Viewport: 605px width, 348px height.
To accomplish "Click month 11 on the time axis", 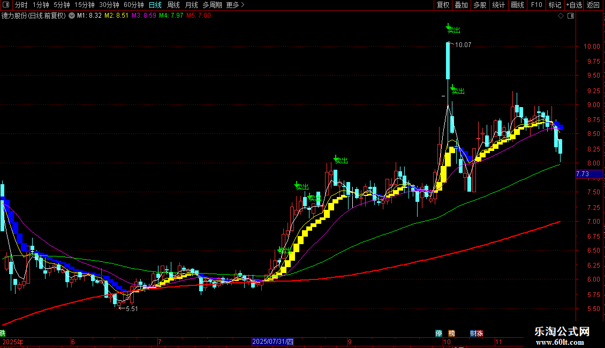I will coord(498,342).
